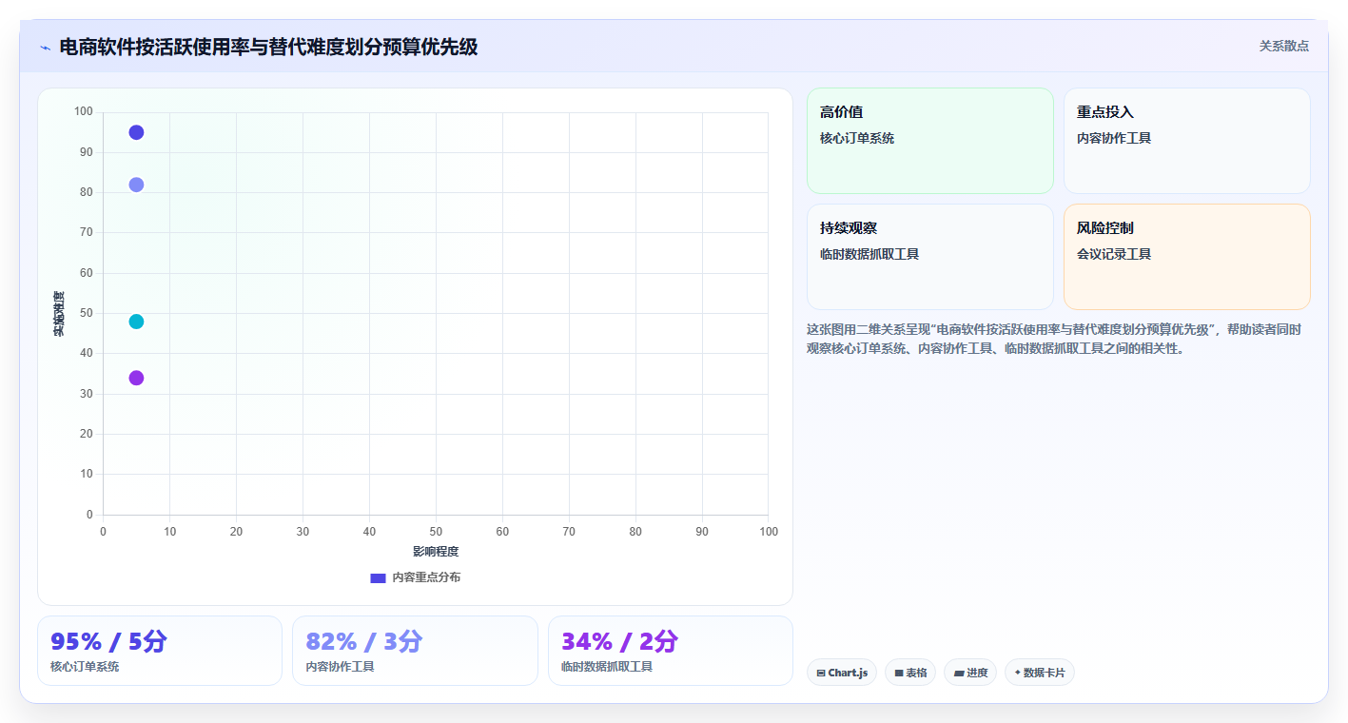Open the 重点投入 quadrant card

point(1187,141)
